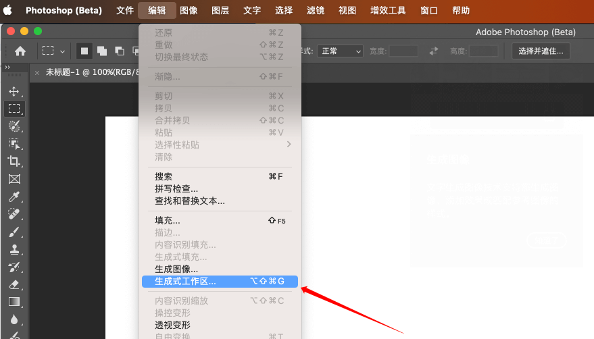Close the 编辑 menu from the menu bar
The image size is (594, 339).
click(x=157, y=10)
